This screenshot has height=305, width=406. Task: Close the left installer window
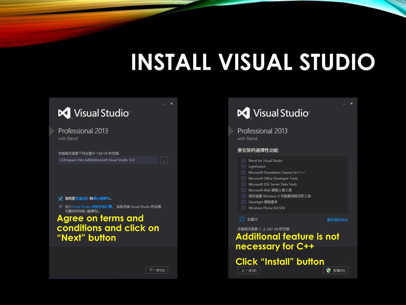(171, 104)
